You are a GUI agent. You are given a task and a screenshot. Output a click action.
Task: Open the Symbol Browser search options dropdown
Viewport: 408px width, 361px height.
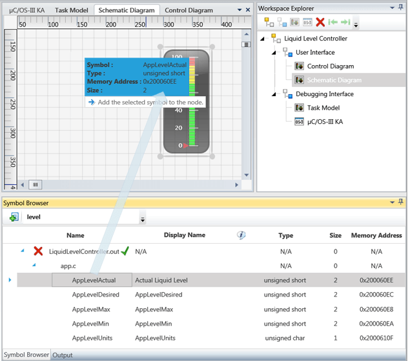[143, 219]
